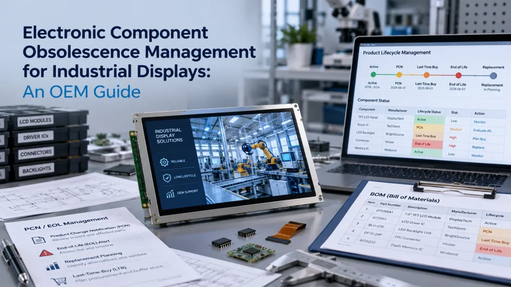Click the Industrial Display Solutions title on the display
511x287 pixels.
click(x=169, y=136)
